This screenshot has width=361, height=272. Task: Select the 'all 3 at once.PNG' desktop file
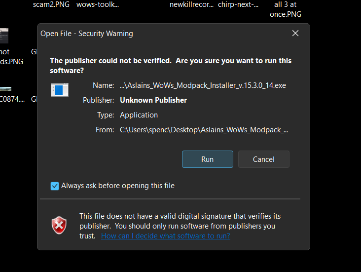pos(286,9)
